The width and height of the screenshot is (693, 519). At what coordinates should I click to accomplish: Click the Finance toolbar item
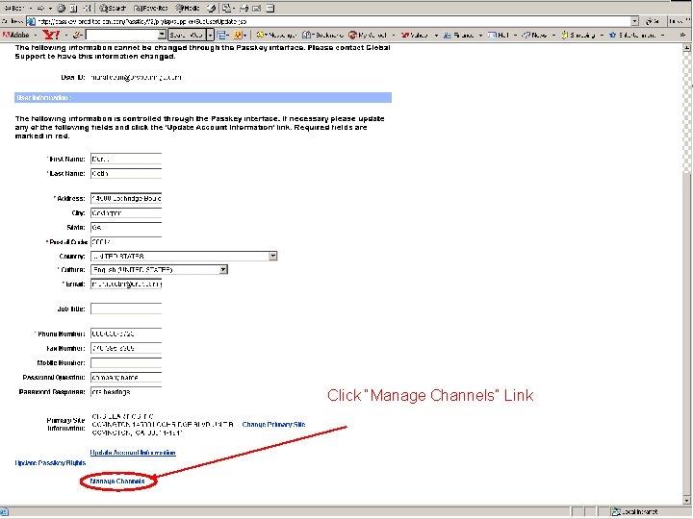tap(459, 35)
